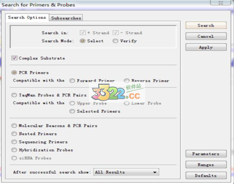This screenshot has width=234, height=184.
Task: Click the Search button
Action: [x=206, y=26]
